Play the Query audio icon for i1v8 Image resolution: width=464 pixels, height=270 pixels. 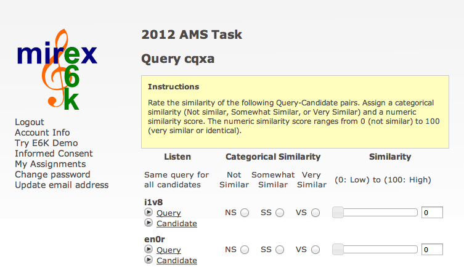[x=149, y=212]
